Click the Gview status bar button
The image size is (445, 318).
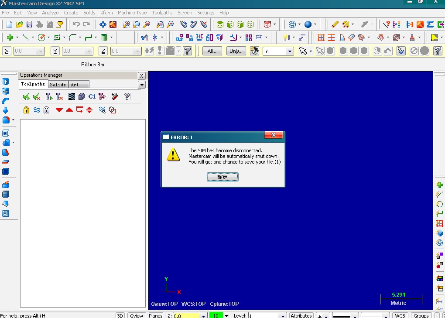click(x=137, y=315)
